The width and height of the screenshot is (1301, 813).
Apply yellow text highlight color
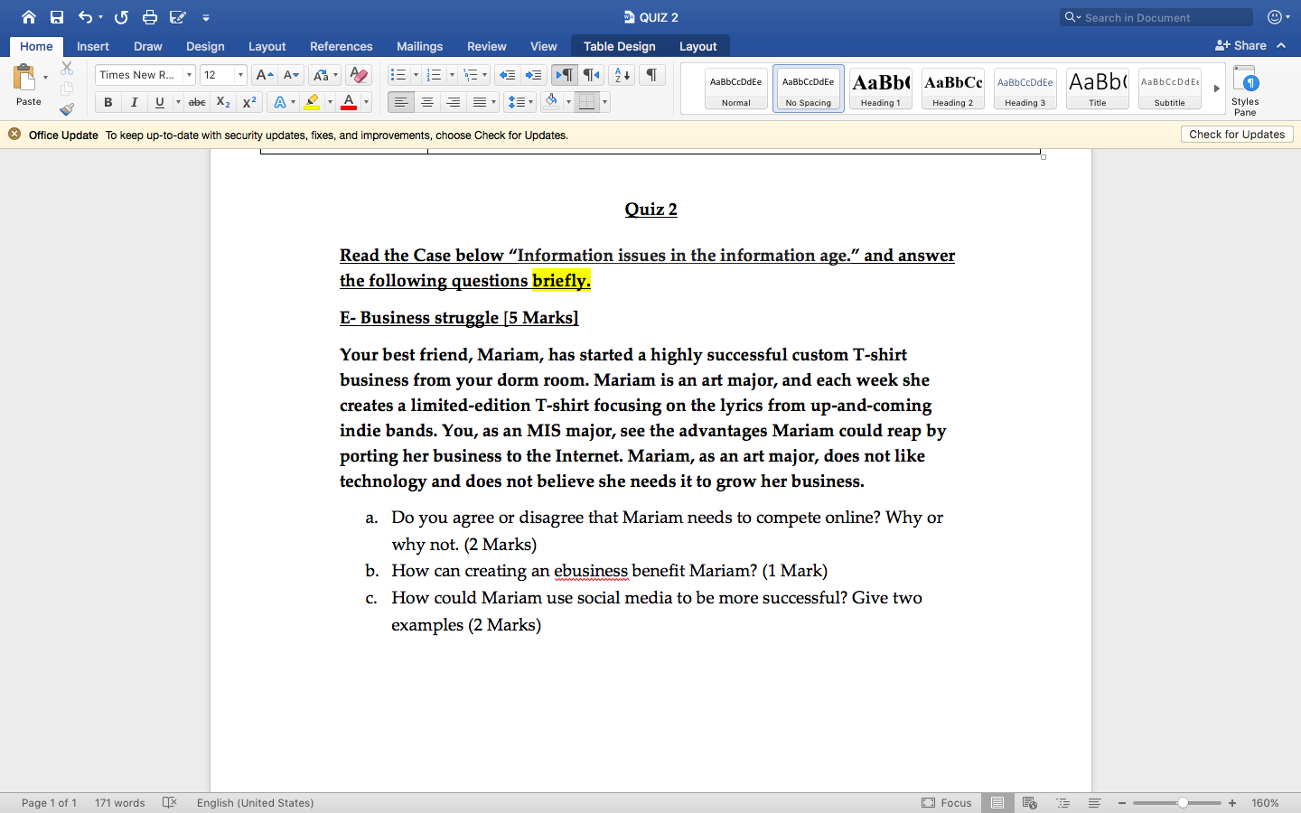(x=312, y=102)
